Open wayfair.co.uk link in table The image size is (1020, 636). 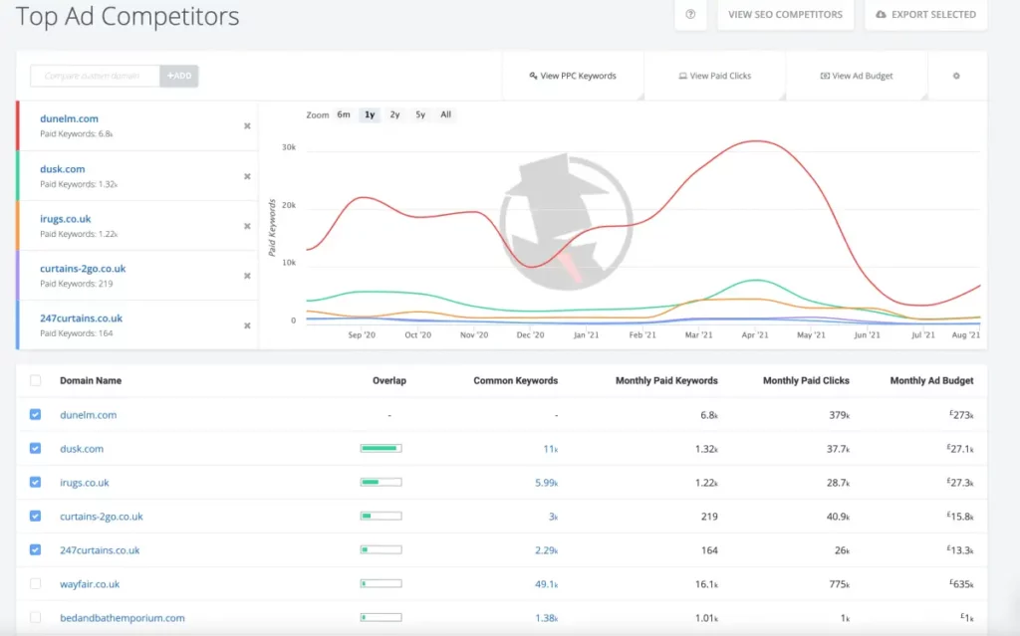[90, 584]
